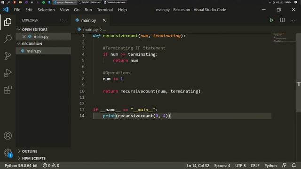Click the system clock in taskbar
This screenshot has width=301, height=169.
287,2
